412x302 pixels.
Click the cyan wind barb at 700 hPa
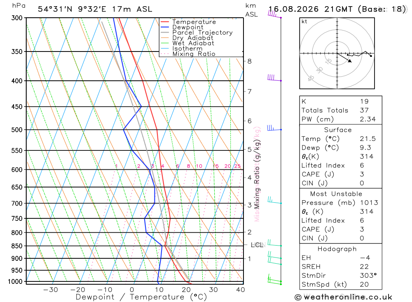pos(274,200)
